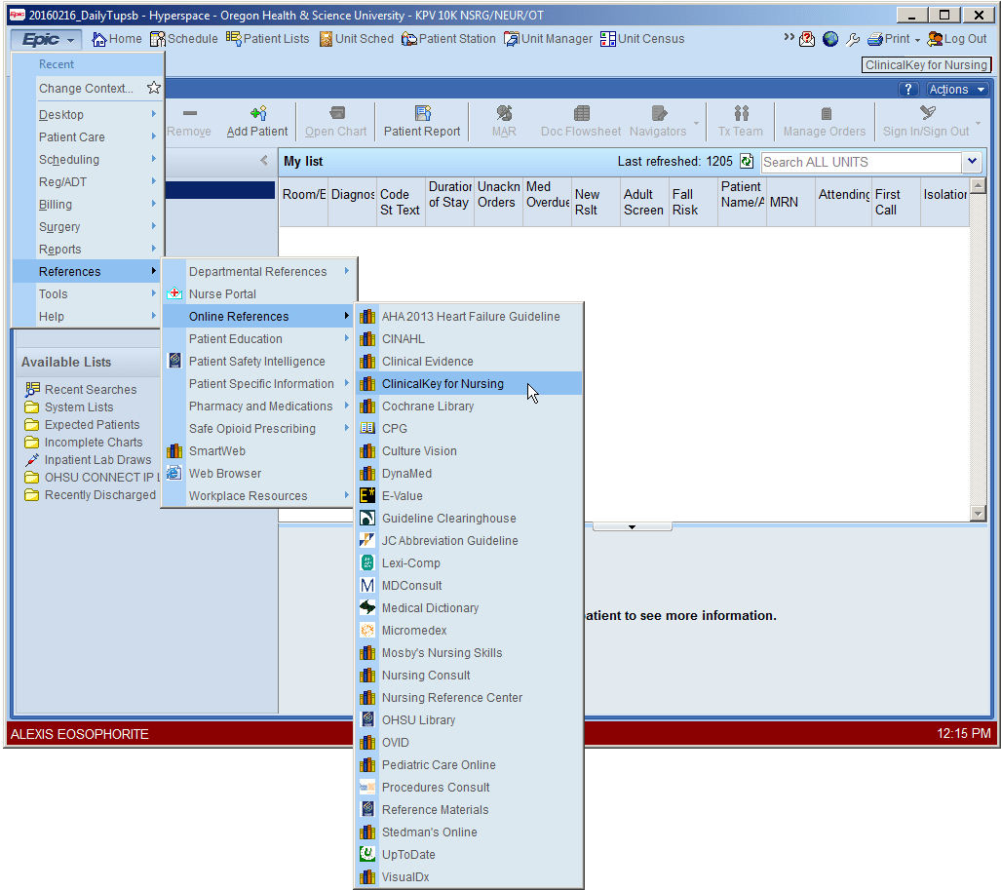Click the Home toolbar icon
Image resolution: width=1001 pixels, height=890 pixels.
click(x=117, y=39)
